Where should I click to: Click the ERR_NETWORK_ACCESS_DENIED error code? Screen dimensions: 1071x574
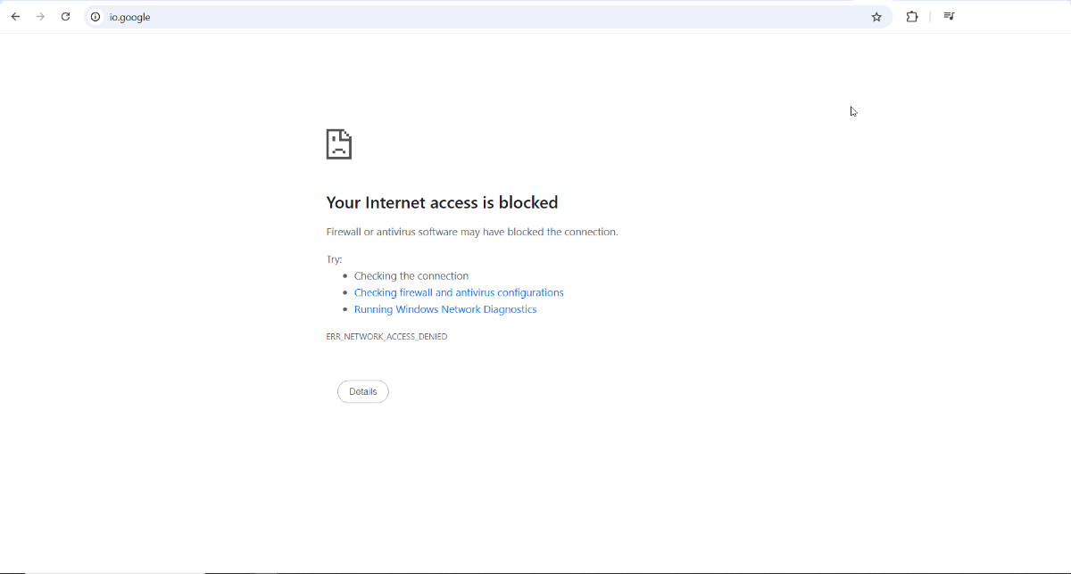click(x=386, y=337)
